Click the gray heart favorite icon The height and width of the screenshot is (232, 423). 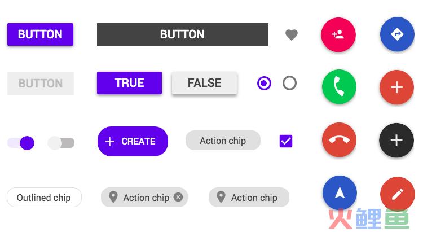click(292, 35)
